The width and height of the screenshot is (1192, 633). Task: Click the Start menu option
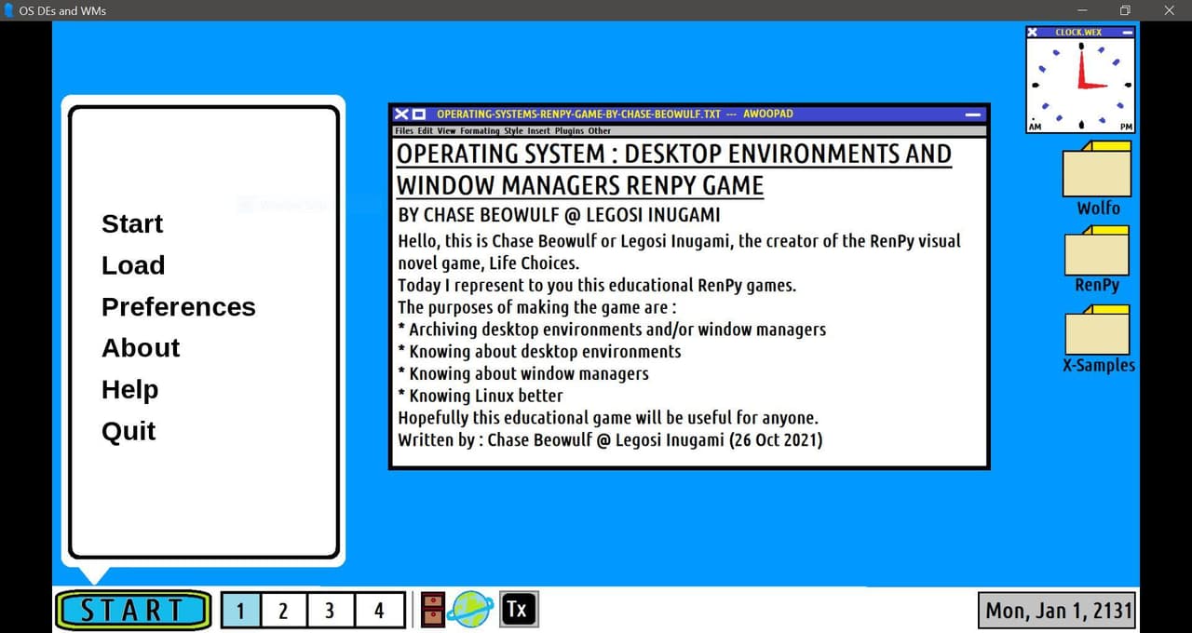(x=132, y=223)
